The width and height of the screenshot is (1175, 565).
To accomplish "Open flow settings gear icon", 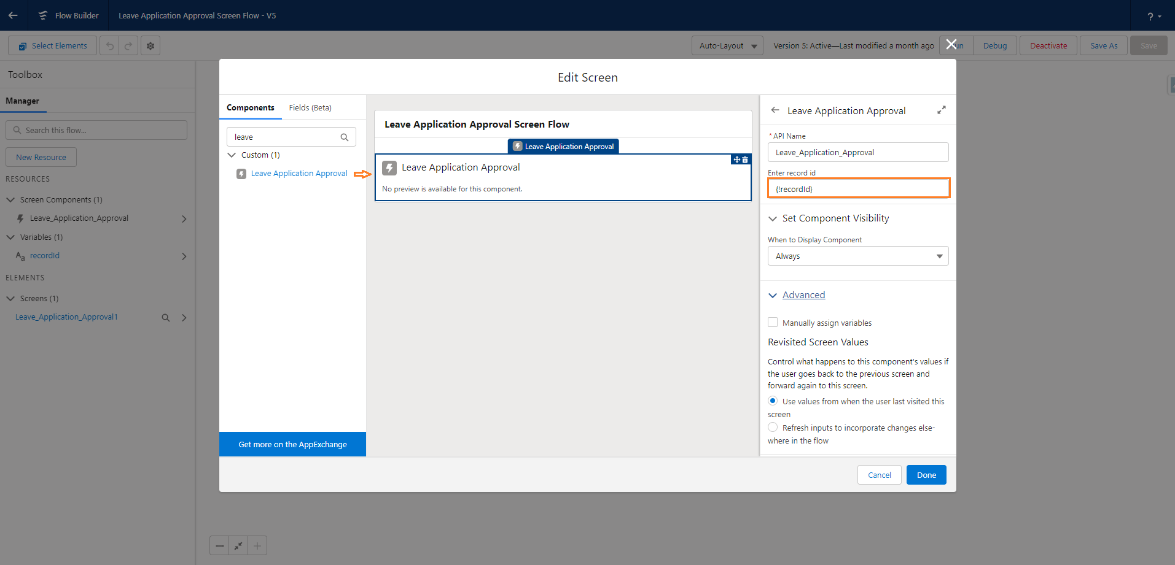I will point(150,46).
